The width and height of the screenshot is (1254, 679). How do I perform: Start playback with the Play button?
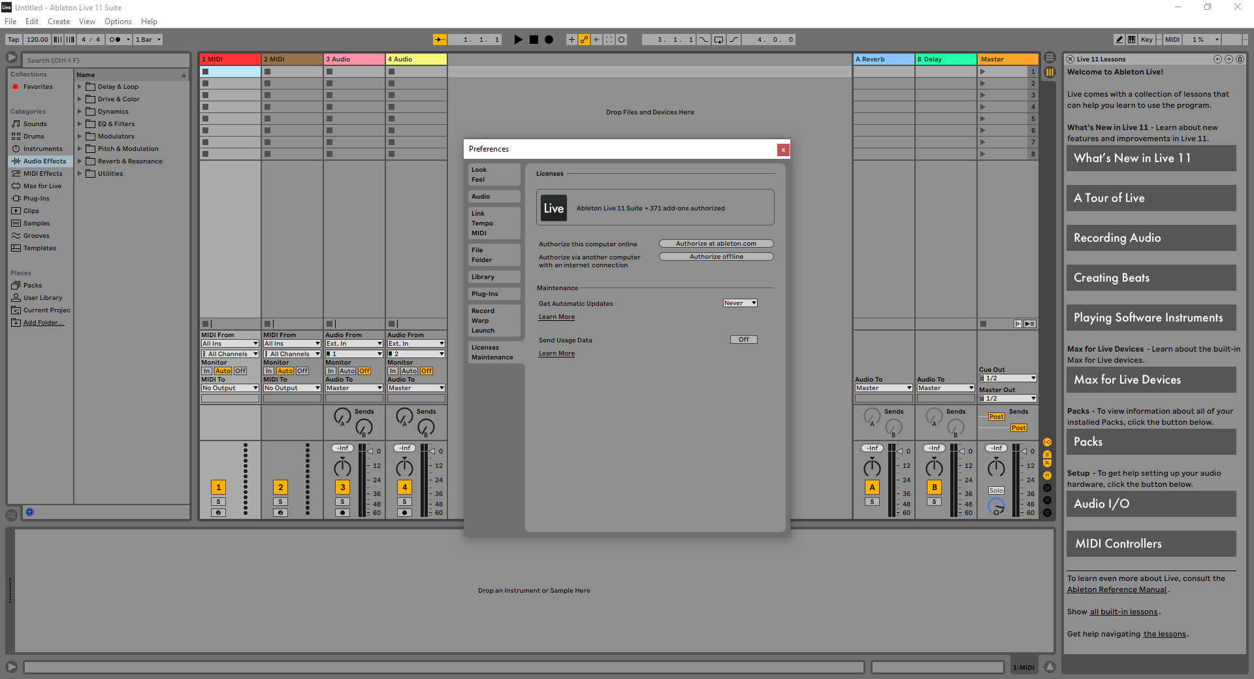[518, 39]
